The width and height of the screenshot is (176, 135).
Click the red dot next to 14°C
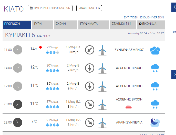click(x=40, y=47)
